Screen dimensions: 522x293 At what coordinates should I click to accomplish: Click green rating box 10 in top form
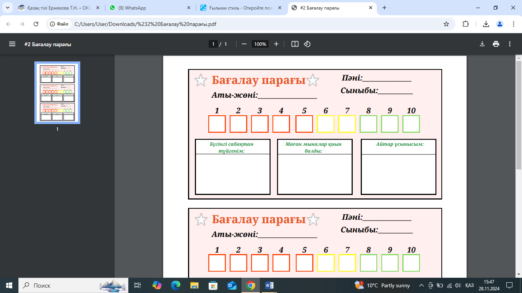(x=411, y=124)
